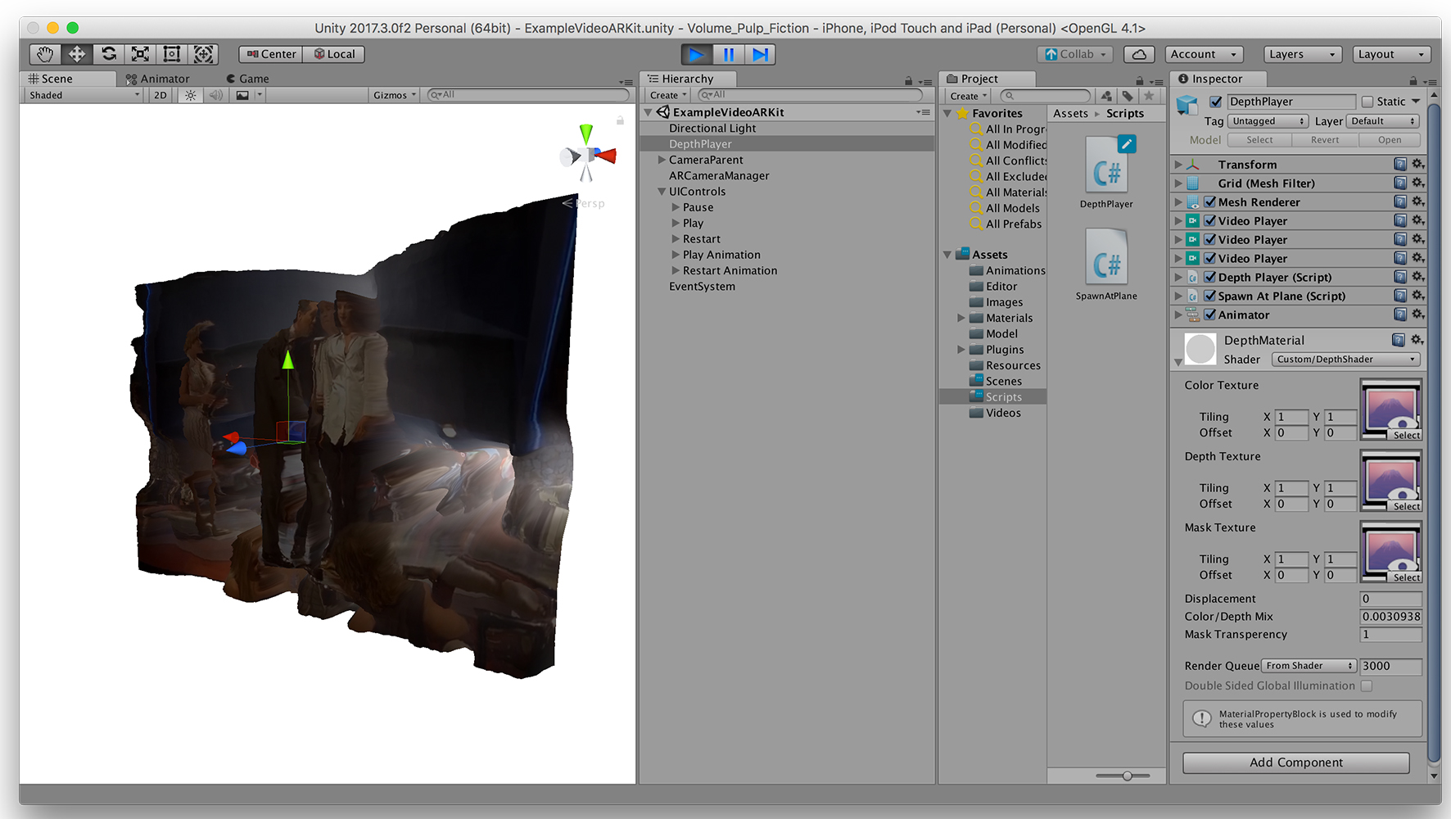
Task: Toggle the Static checkbox
Action: pos(1367,102)
